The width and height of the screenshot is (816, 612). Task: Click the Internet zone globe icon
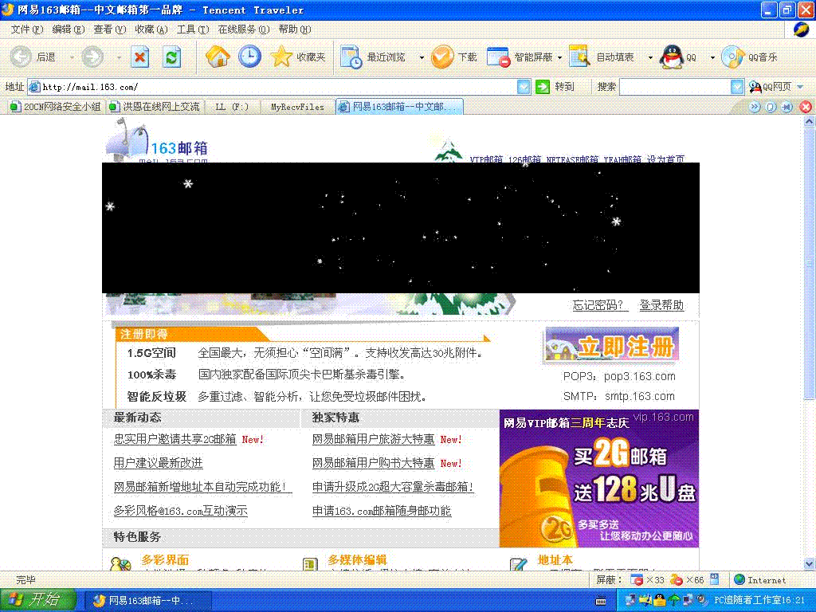pos(739,579)
